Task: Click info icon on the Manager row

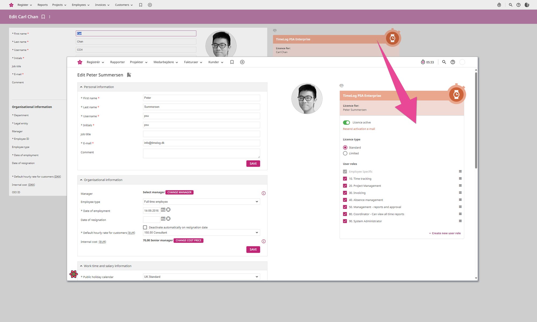Action: click(x=264, y=193)
